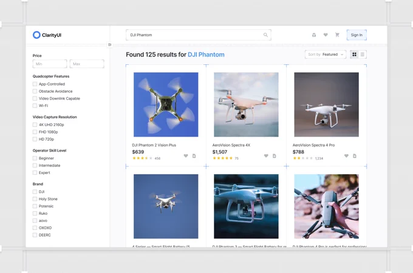
Task: Filter by DJI brand
Action: click(x=35, y=192)
